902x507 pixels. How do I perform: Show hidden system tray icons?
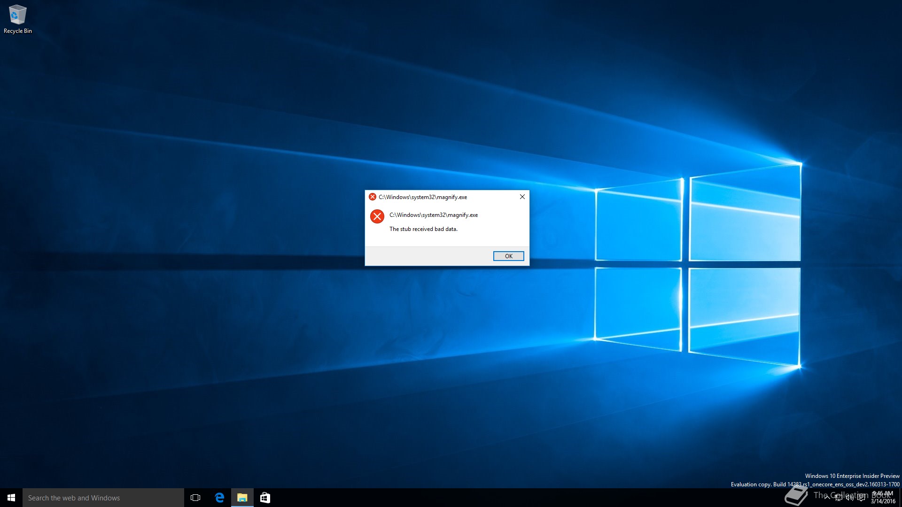[827, 498]
